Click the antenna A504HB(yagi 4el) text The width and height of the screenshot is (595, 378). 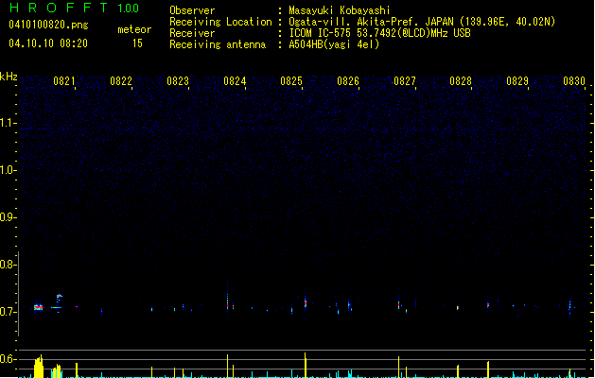coord(334,44)
